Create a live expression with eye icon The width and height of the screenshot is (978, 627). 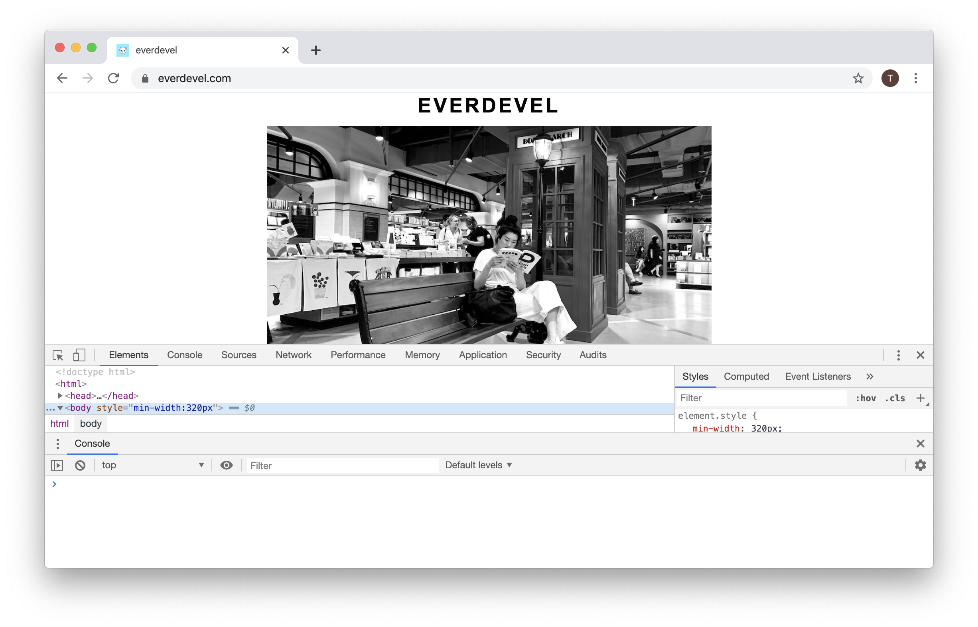(227, 465)
